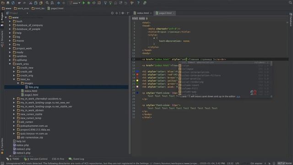
Task: Click the Synchronize toolbar icon
Action: tap(13, 3)
